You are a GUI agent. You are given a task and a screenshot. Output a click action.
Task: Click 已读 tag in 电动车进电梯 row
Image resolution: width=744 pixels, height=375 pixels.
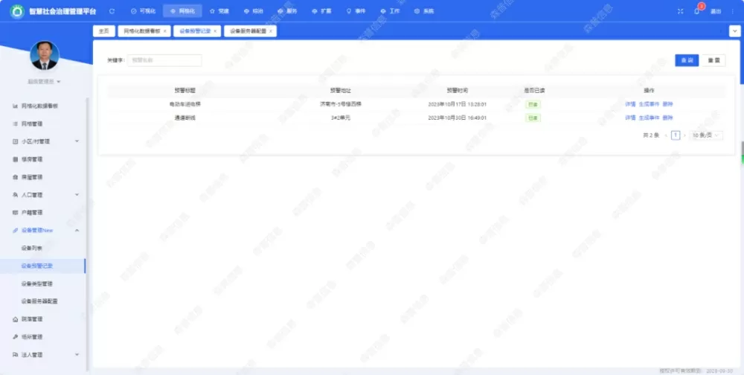click(x=533, y=104)
